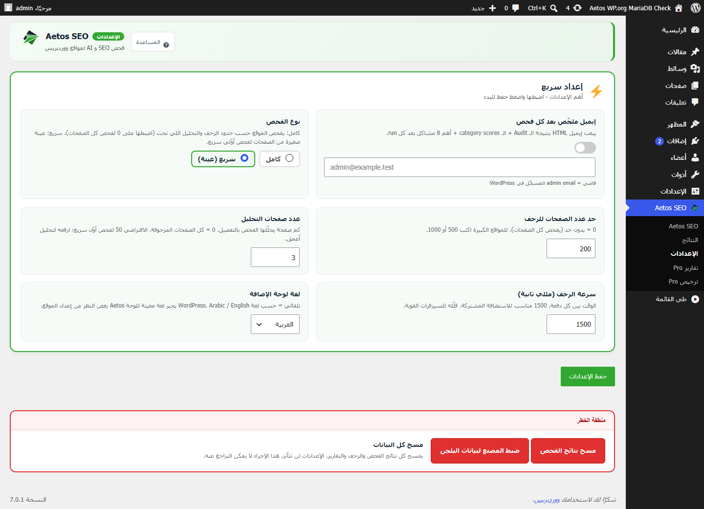704x509 pixels.
Task: Click the comment icon next to تعليقات
Action: click(x=695, y=102)
